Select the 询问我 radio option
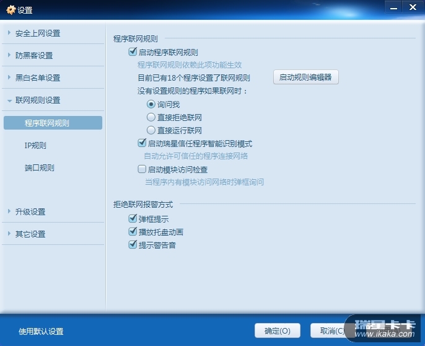This screenshot has height=346, width=425. point(151,104)
